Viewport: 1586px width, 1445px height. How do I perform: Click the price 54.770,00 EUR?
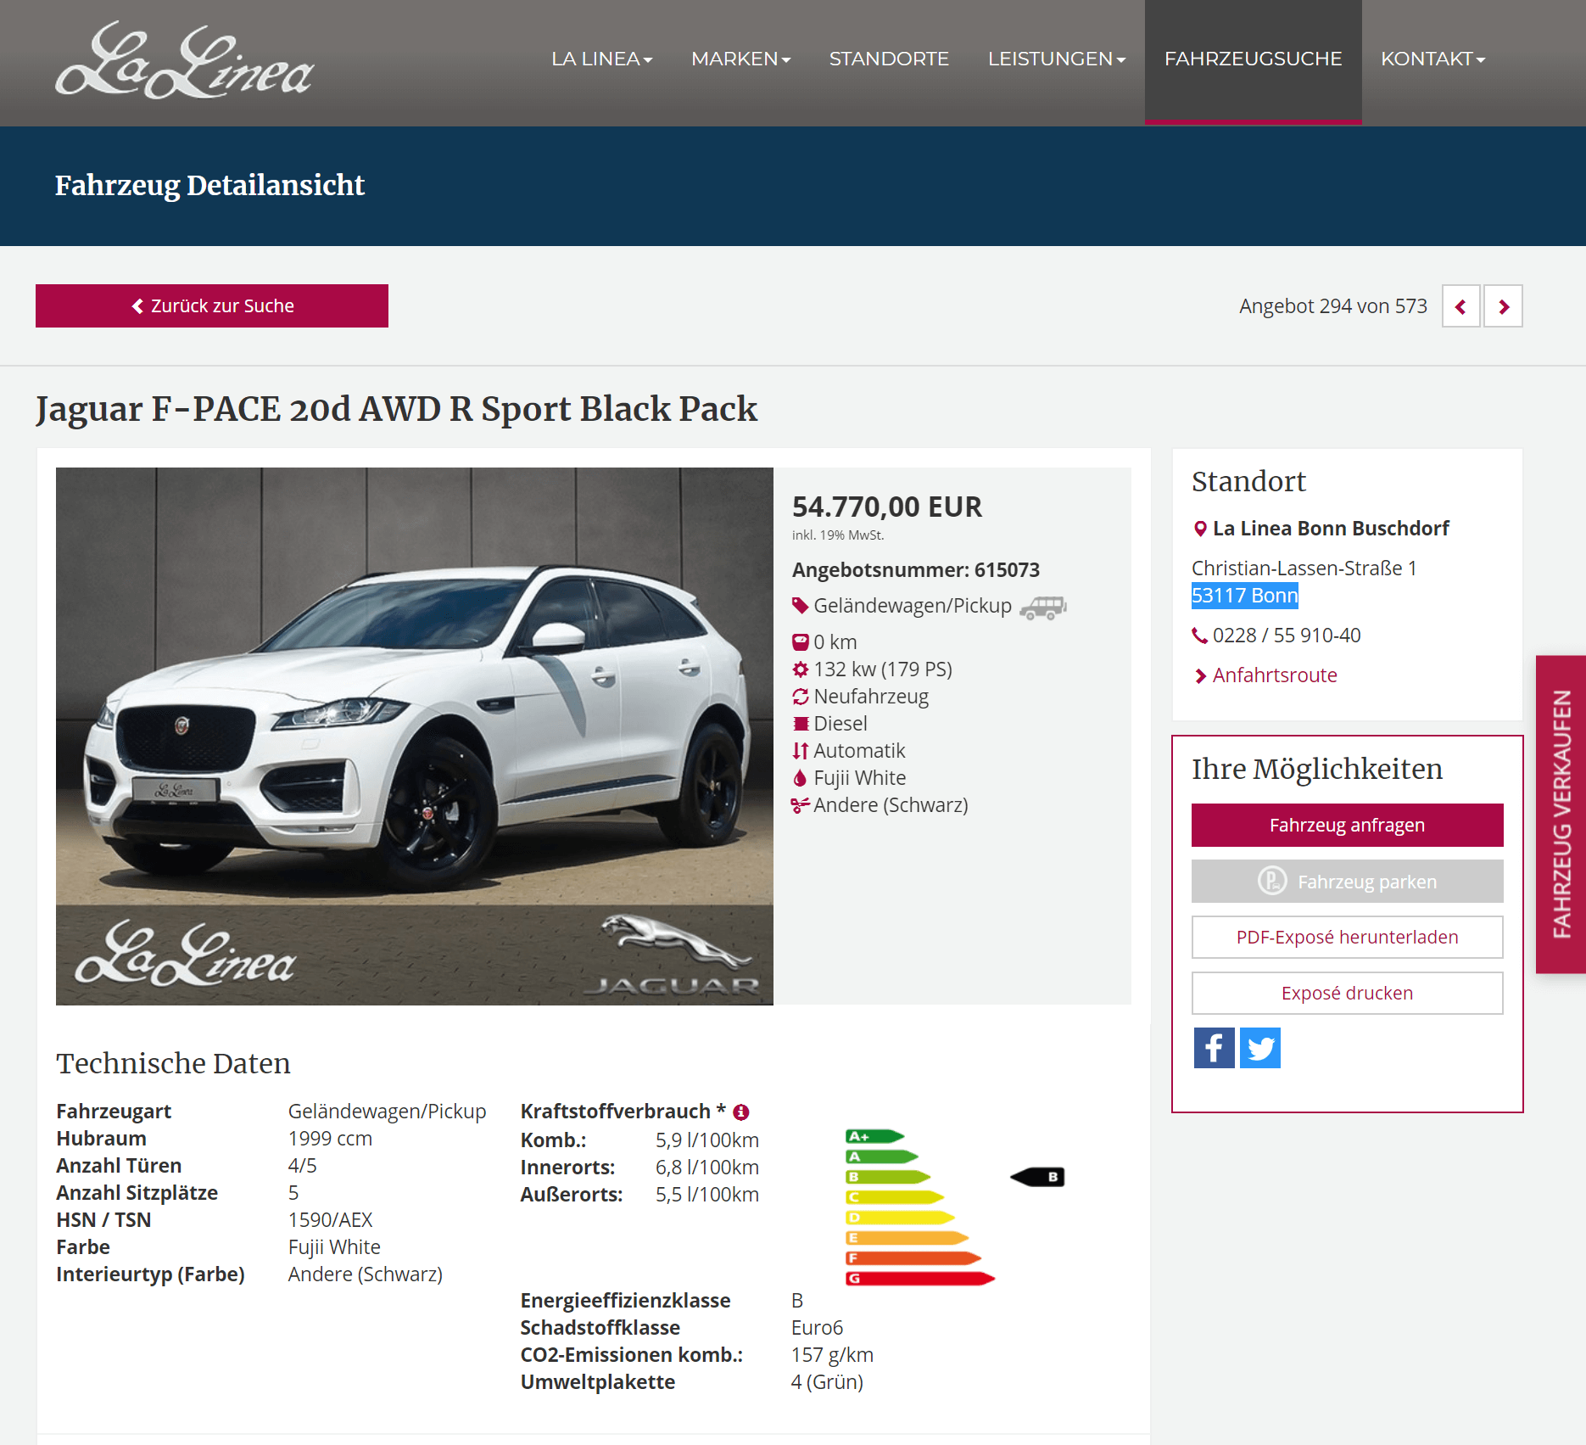[x=887, y=507]
